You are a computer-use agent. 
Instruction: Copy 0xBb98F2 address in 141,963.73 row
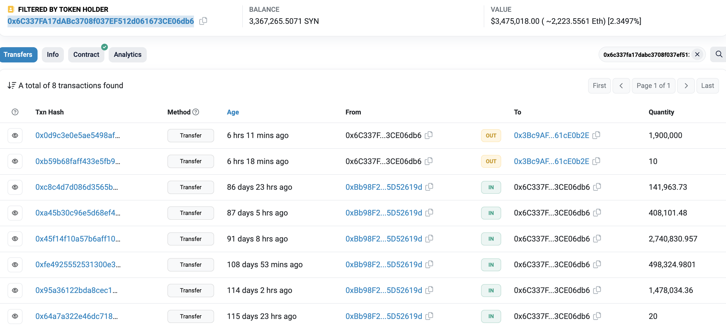click(429, 187)
